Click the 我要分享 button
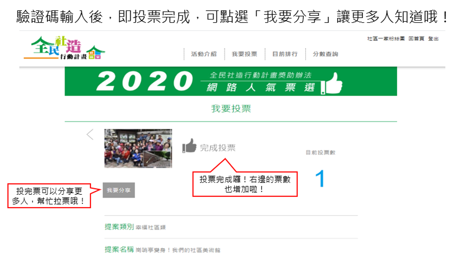Screen dimensions: 452x260 click(119, 190)
